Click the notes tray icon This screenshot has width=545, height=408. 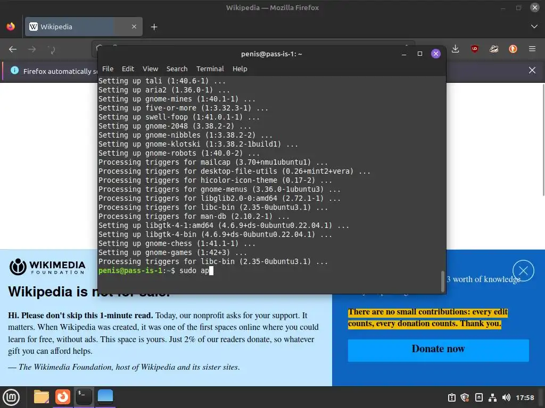pos(478,397)
